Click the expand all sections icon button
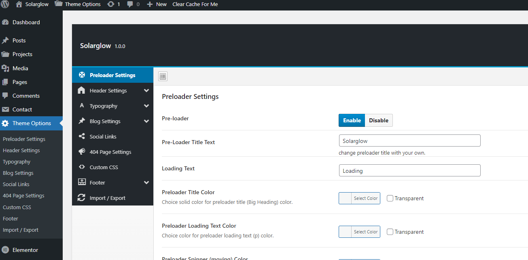The height and width of the screenshot is (260, 528). pos(163,76)
